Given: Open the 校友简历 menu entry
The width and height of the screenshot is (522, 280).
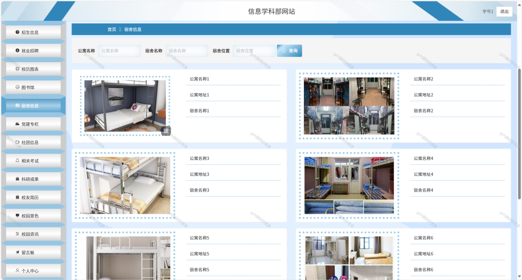Looking at the screenshot, I should 33,197.
